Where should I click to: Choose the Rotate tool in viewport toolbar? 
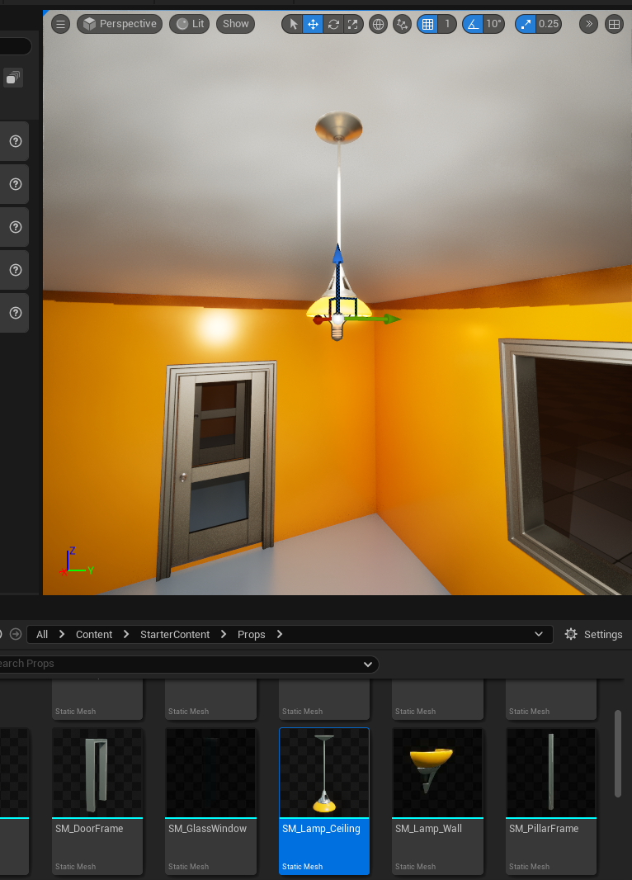tap(333, 24)
